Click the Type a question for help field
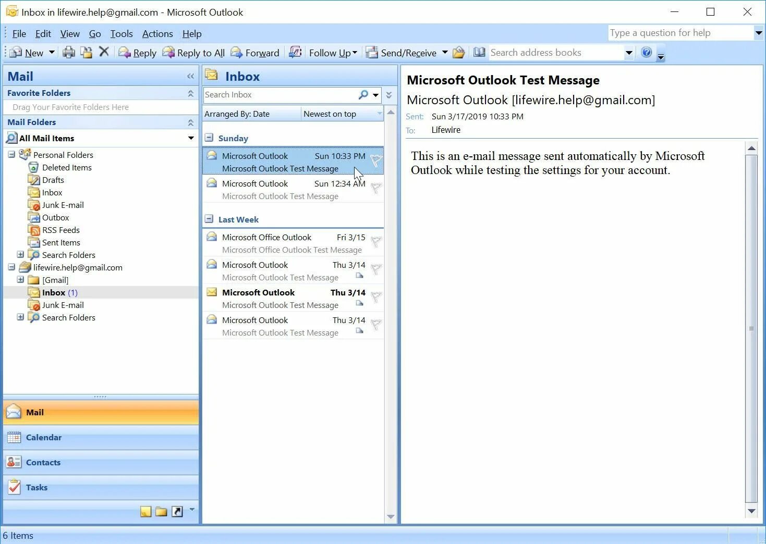 click(678, 32)
